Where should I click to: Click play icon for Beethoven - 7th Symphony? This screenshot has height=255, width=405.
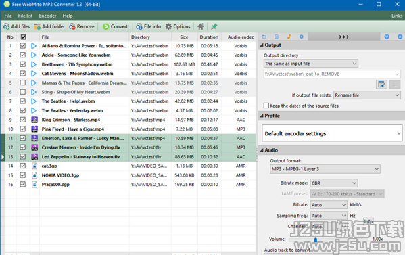coord(34,64)
